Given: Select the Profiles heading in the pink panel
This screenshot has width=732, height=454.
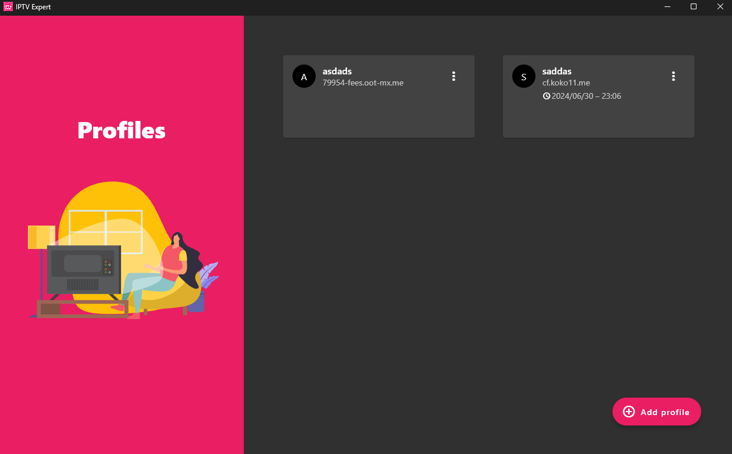Looking at the screenshot, I should (x=121, y=131).
